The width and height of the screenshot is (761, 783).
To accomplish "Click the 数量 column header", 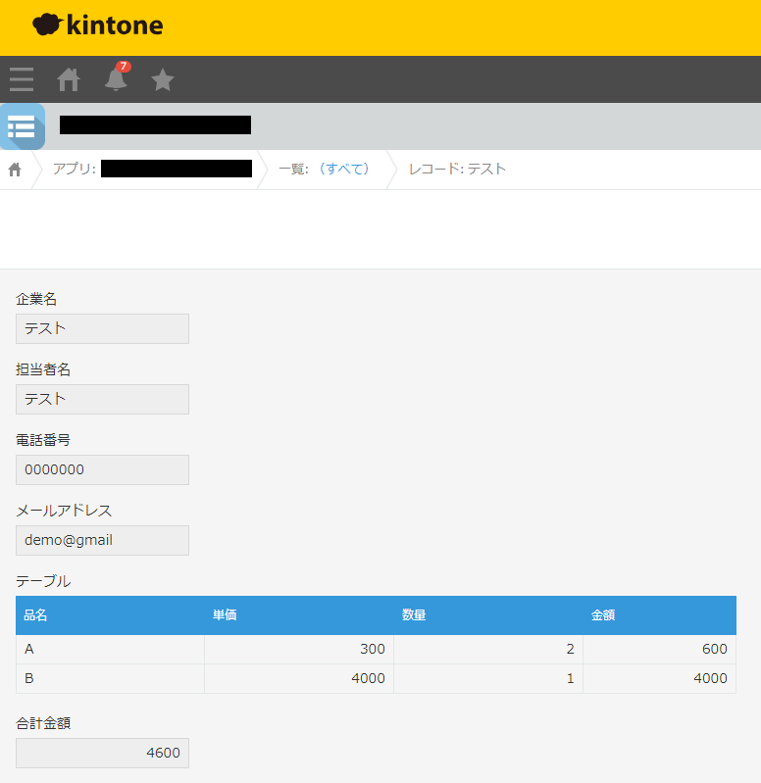I will pos(414,615).
